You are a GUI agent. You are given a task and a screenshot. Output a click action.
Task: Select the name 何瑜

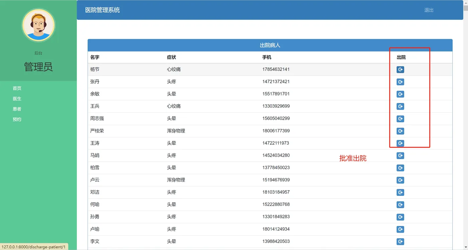click(95, 205)
